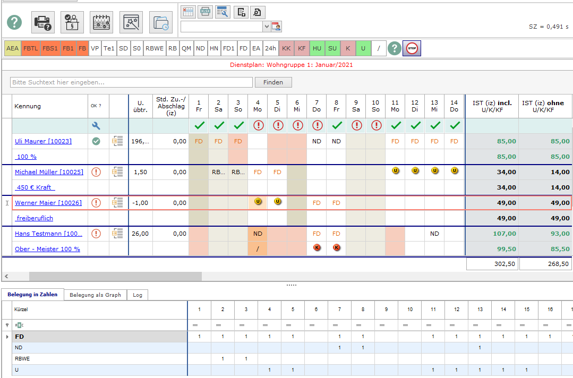The image size is (573, 378).
Task: Click the red STOP sign icon
Action: tap(411, 48)
